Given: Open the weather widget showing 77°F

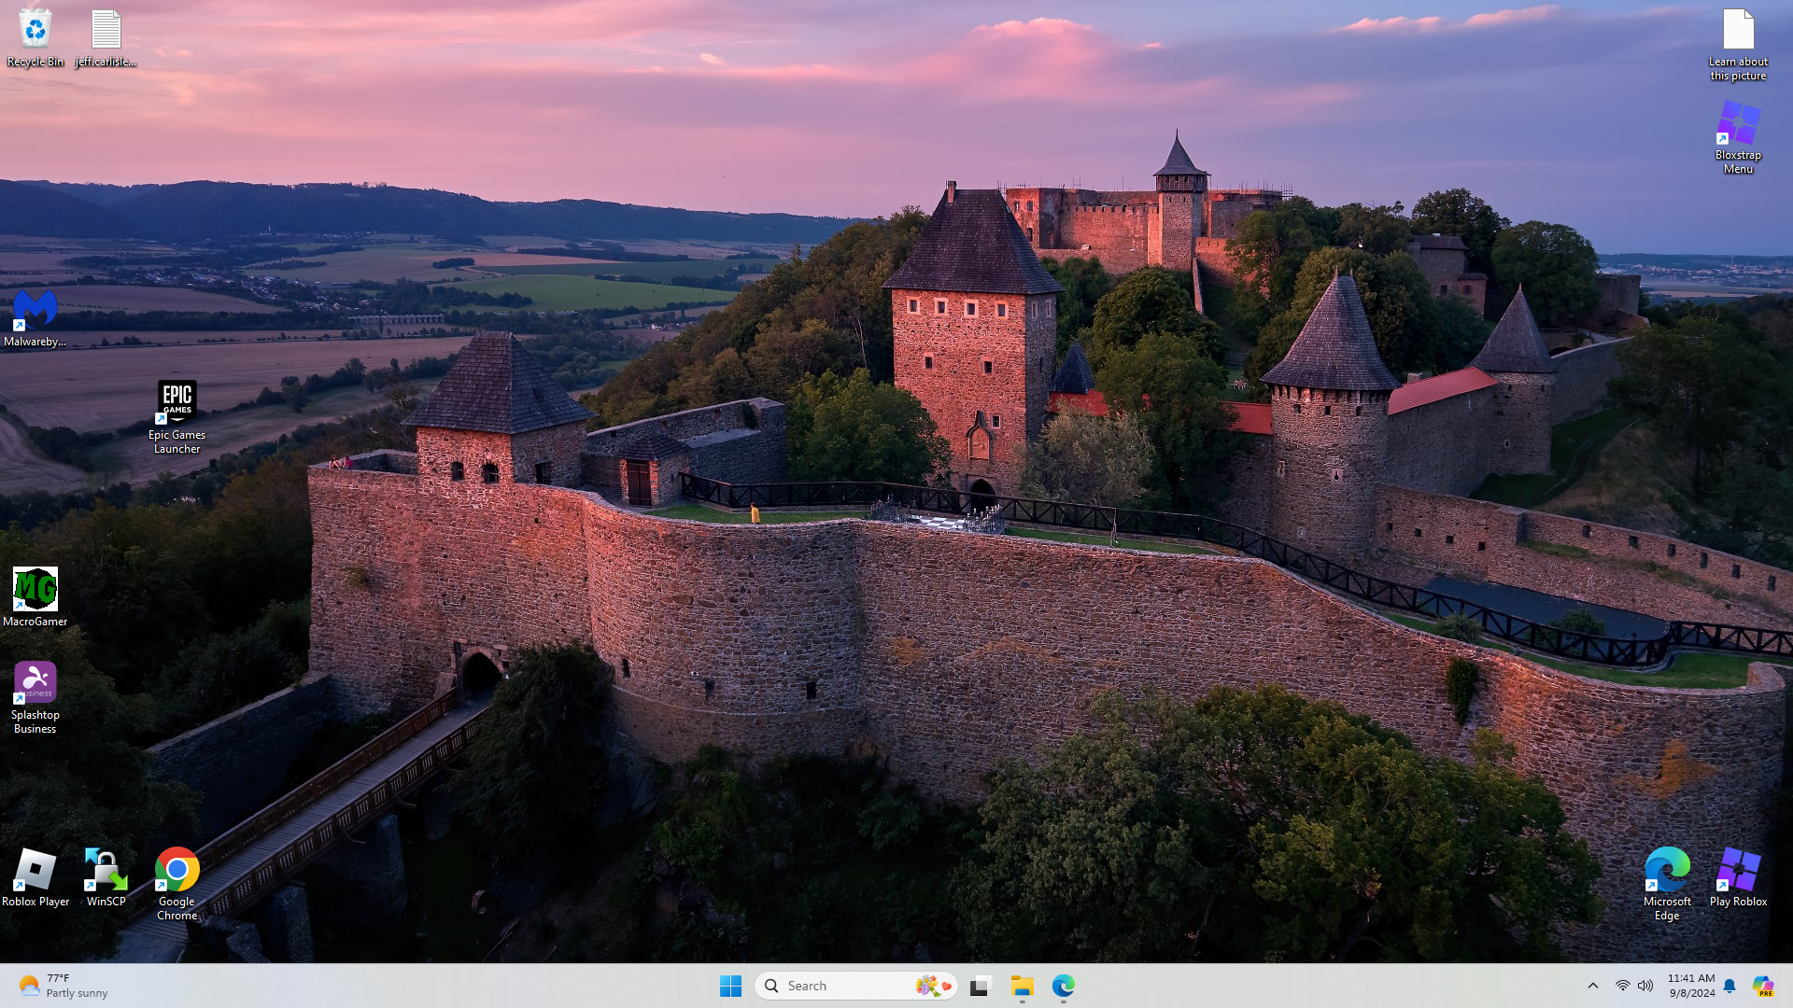Looking at the screenshot, I should click(x=64, y=986).
